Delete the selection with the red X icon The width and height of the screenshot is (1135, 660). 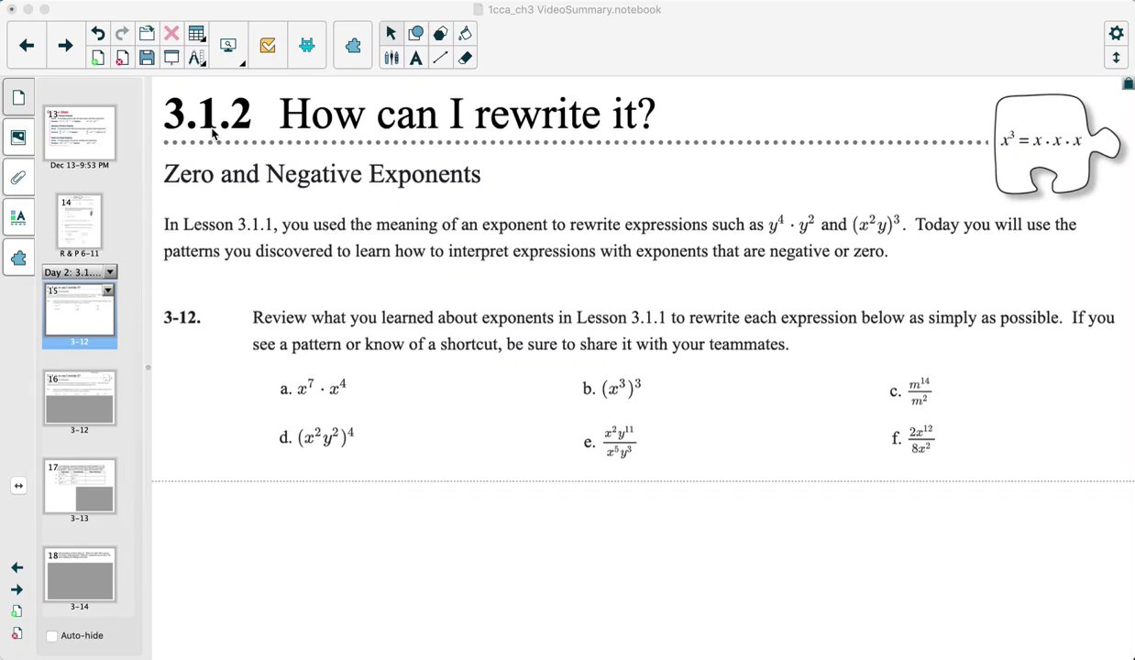(171, 34)
